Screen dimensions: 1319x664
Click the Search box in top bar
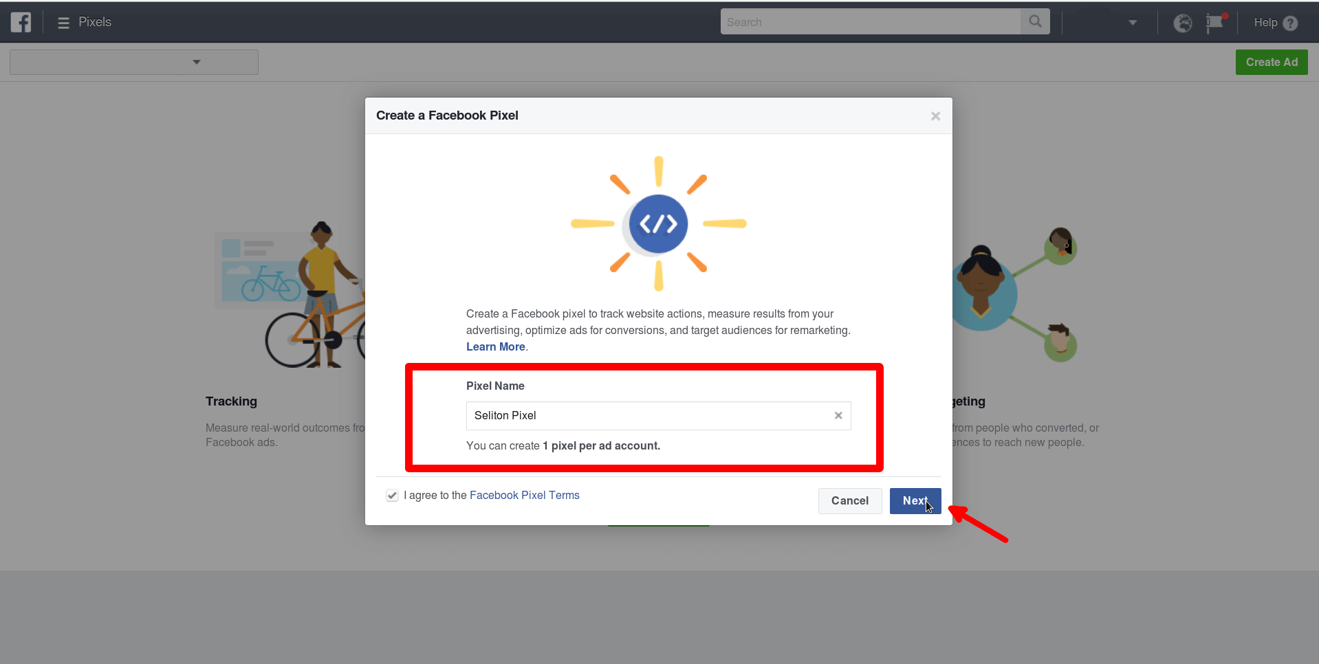pyautogui.click(x=871, y=21)
